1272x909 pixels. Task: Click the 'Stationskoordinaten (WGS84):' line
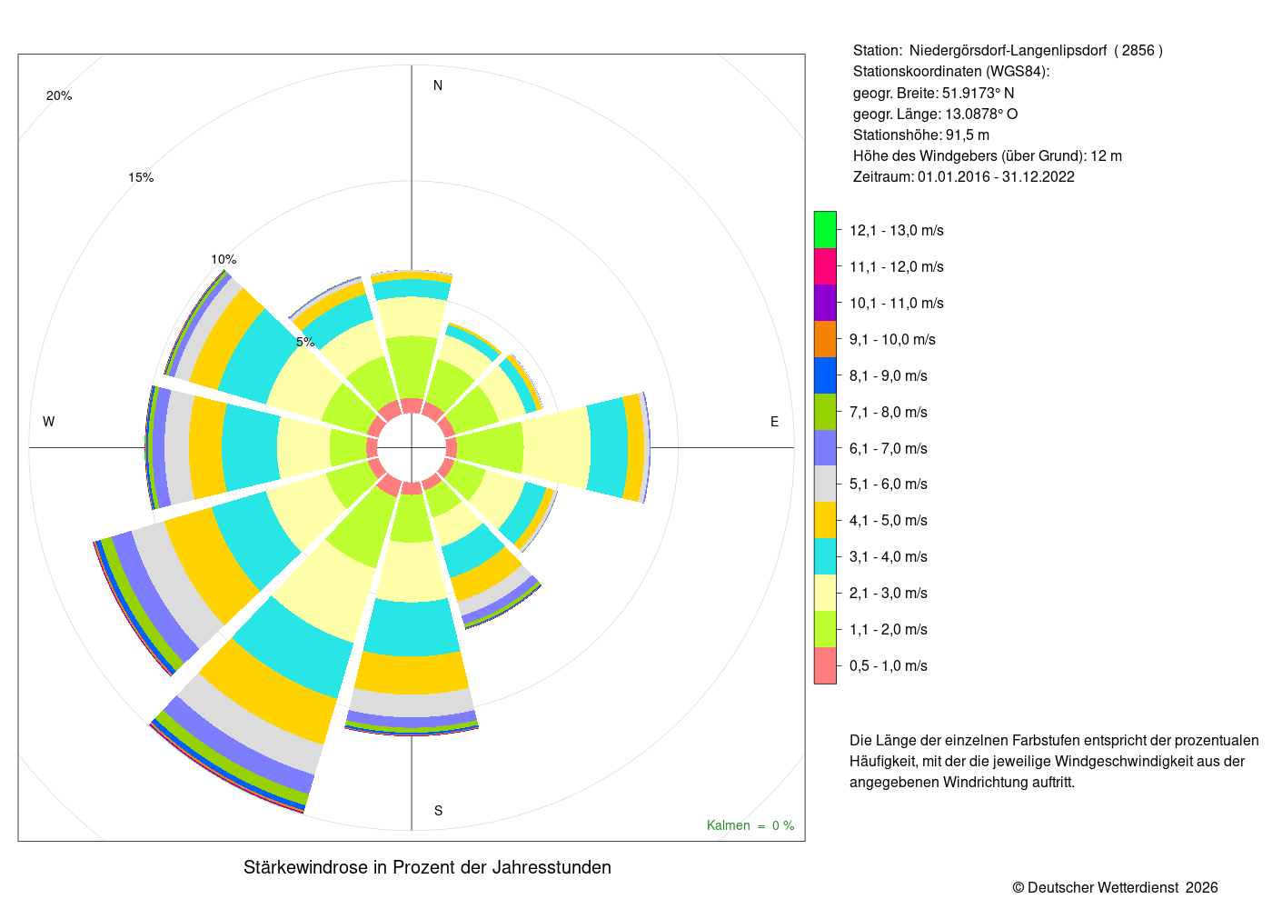coord(951,72)
